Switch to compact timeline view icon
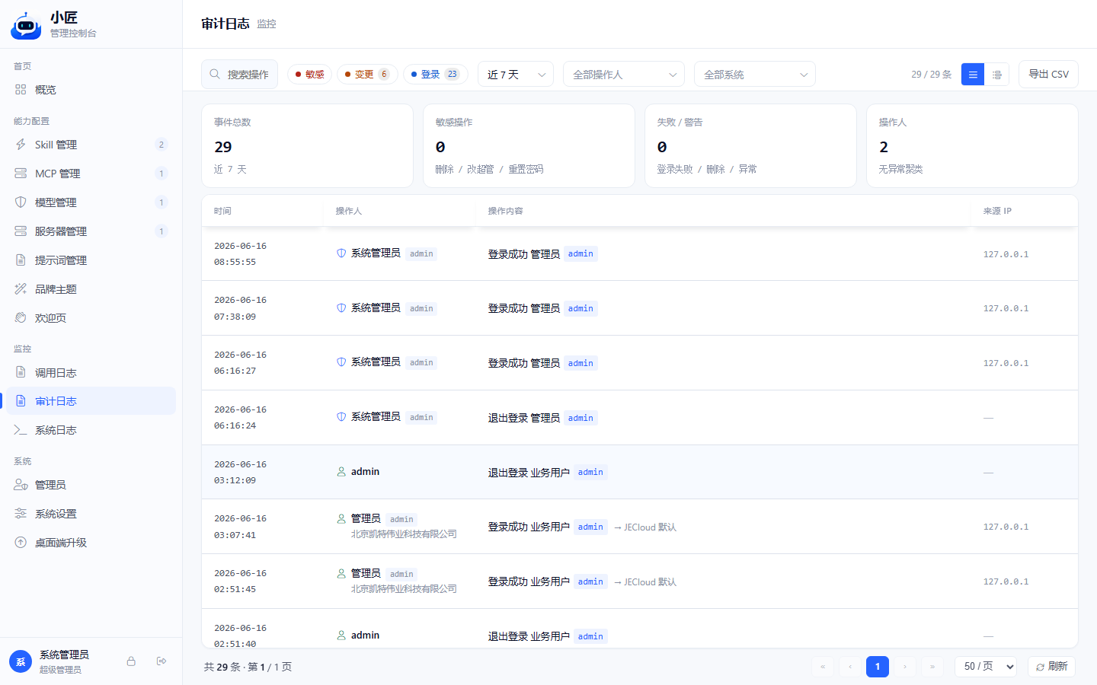This screenshot has width=1097, height=685. pos(996,75)
